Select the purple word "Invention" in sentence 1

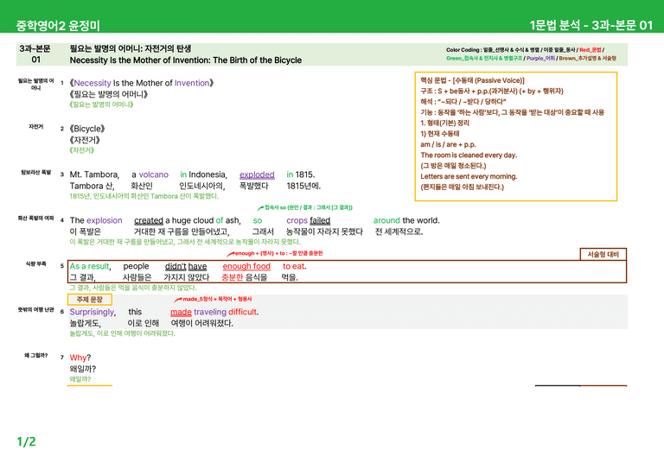coord(192,83)
